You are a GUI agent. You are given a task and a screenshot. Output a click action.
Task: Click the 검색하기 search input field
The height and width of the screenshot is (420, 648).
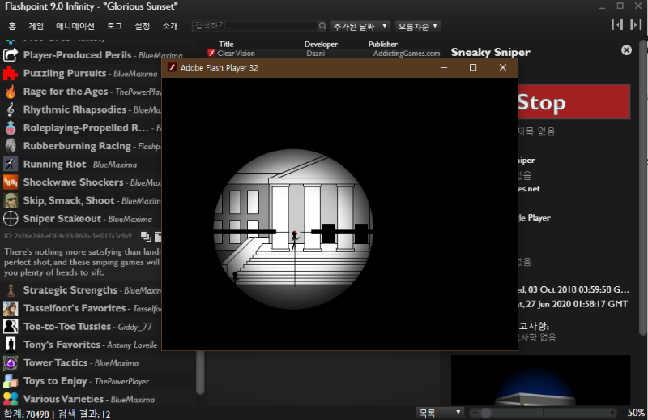[x=253, y=26]
